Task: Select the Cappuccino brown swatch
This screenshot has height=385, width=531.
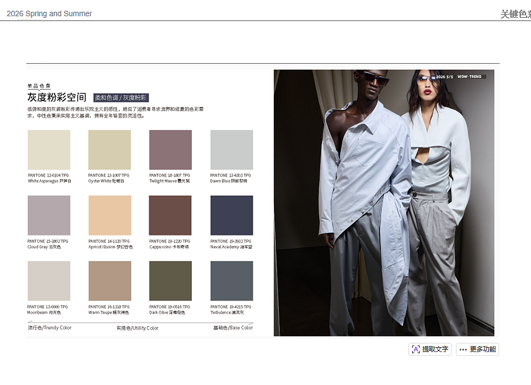Action: (170, 215)
